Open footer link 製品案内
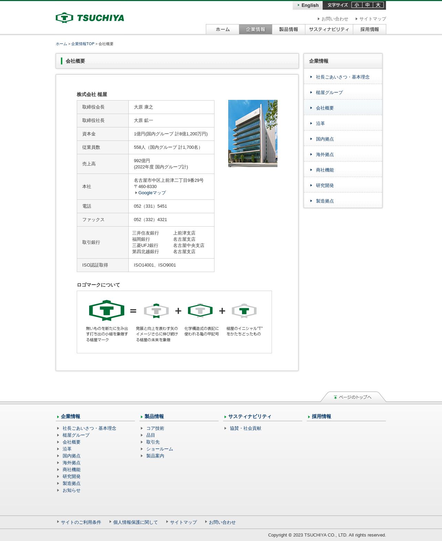The height and width of the screenshot is (541, 442). point(155,456)
